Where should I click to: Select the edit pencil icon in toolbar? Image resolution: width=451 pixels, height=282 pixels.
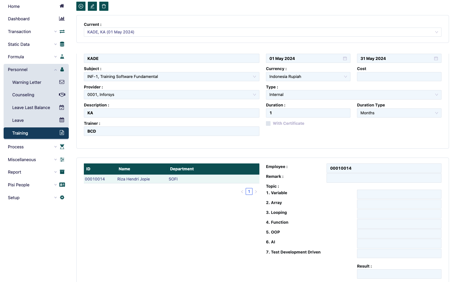(92, 6)
